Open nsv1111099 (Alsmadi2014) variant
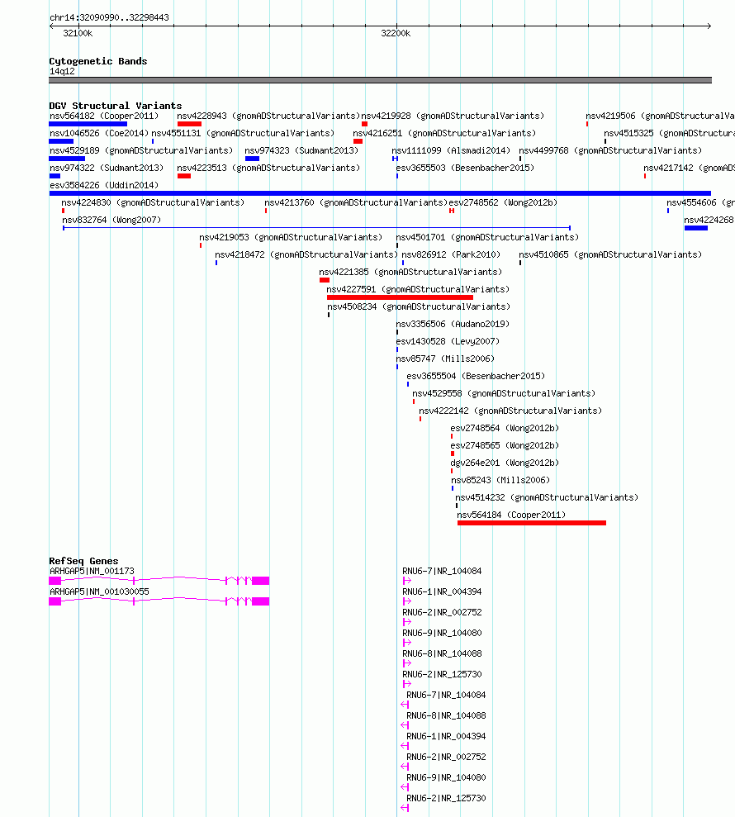Image resolution: width=735 pixels, height=817 pixels. tap(451, 150)
